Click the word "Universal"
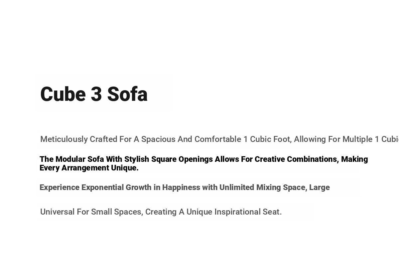The width and height of the screenshot is (399, 261). (x=57, y=212)
